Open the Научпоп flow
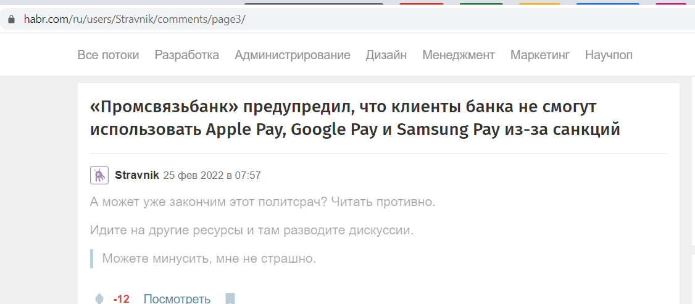 (x=609, y=55)
